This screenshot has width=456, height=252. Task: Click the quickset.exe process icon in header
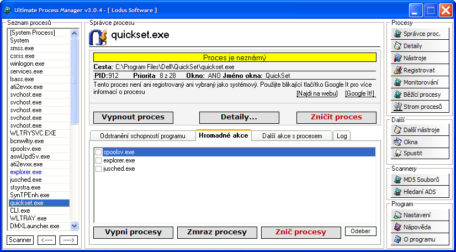pyautogui.click(x=98, y=37)
